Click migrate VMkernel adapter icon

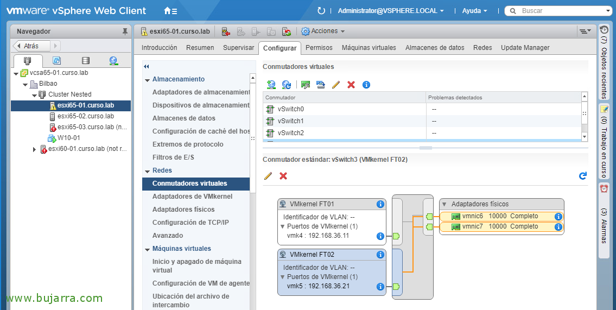coord(321,85)
